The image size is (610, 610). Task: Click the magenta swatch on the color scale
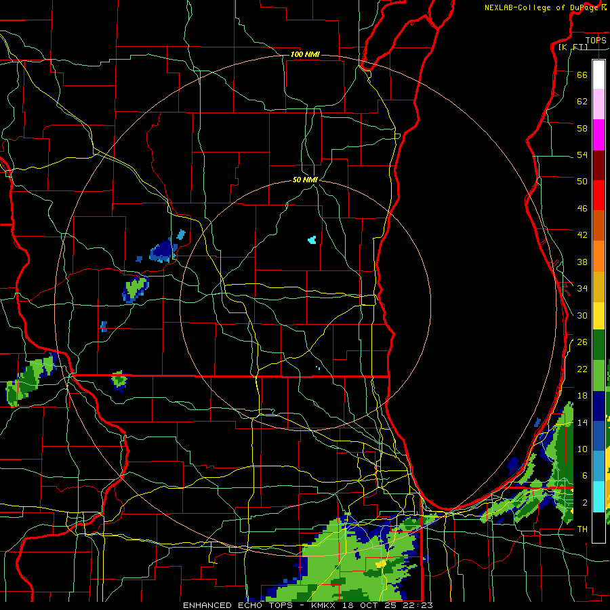(598, 135)
